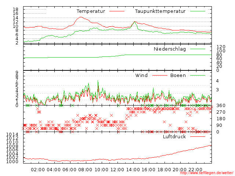
Task: Click the 1004 pressure axis value
Action: pos(12,154)
